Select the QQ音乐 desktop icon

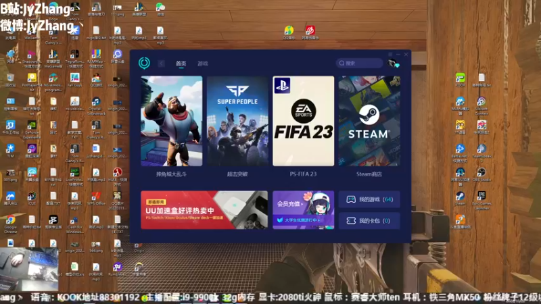[x=289, y=32]
